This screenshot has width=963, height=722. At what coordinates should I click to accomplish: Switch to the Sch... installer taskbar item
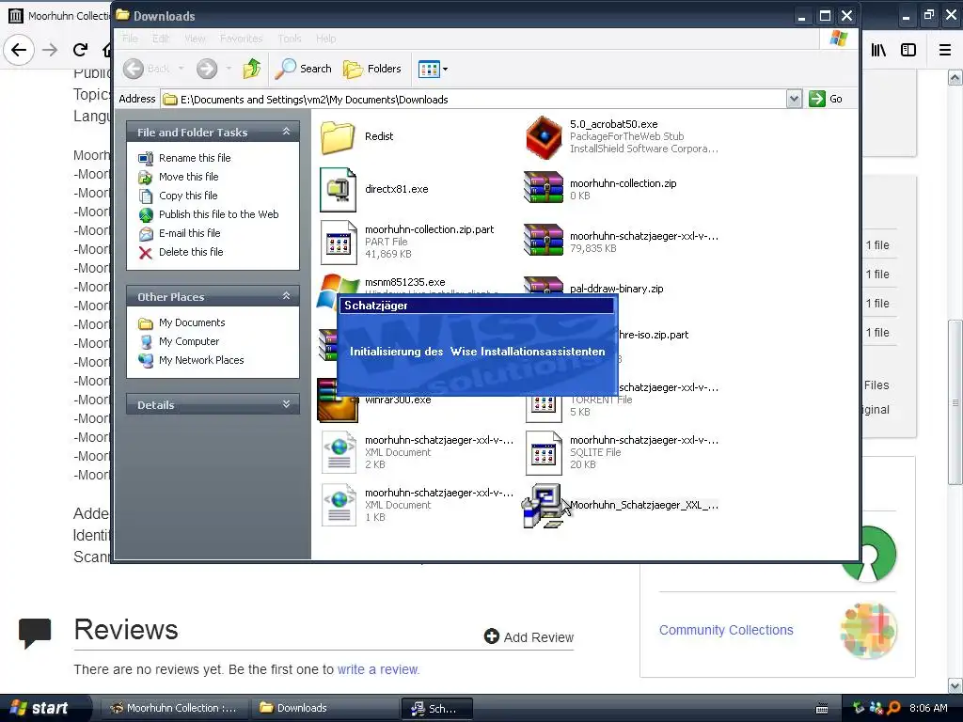(x=436, y=709)
